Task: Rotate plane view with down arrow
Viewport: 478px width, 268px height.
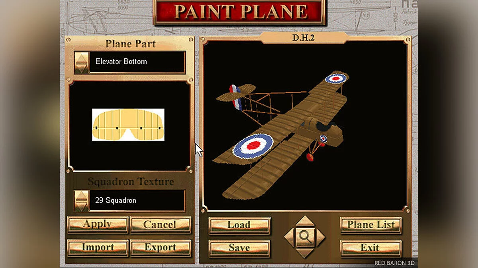Action: 305,253
